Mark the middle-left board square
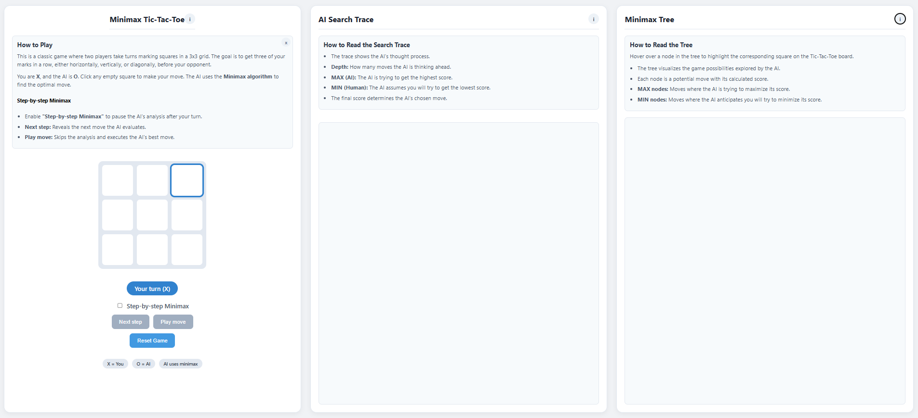Screen dimensions: 918x418 coord(118,215)
